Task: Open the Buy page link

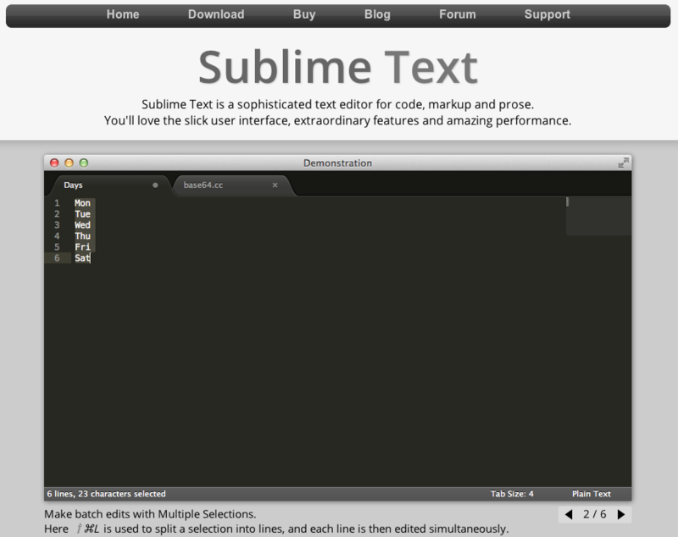Action: pyautogui.click(x=304, y=14)
